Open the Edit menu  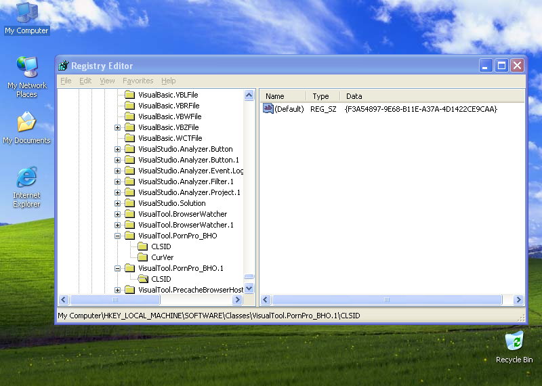pos(85,81)
